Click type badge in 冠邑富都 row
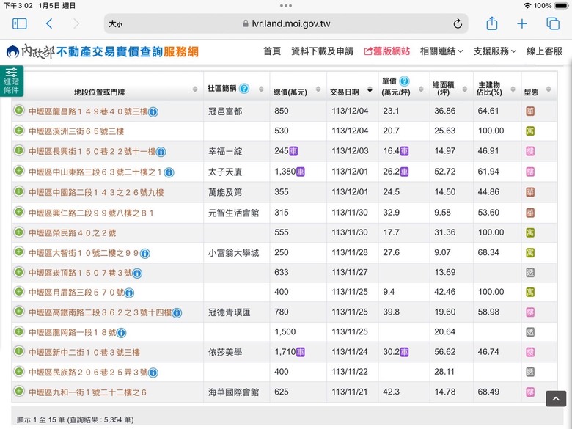Screen dimensions: 572x429 [x=530, y=111]
